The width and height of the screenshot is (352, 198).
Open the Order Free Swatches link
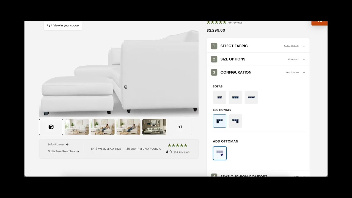click(63, 151)
